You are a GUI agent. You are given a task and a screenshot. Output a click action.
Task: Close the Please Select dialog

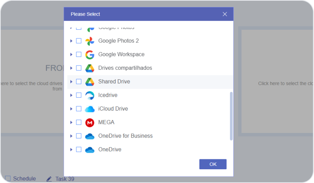click(x=225, y=14)
